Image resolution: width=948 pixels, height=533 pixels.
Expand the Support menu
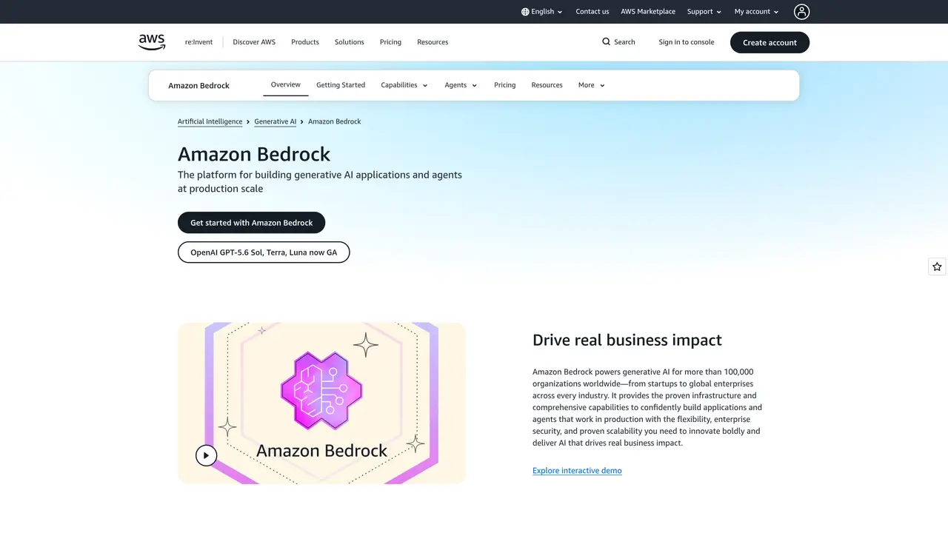[704, 12]
